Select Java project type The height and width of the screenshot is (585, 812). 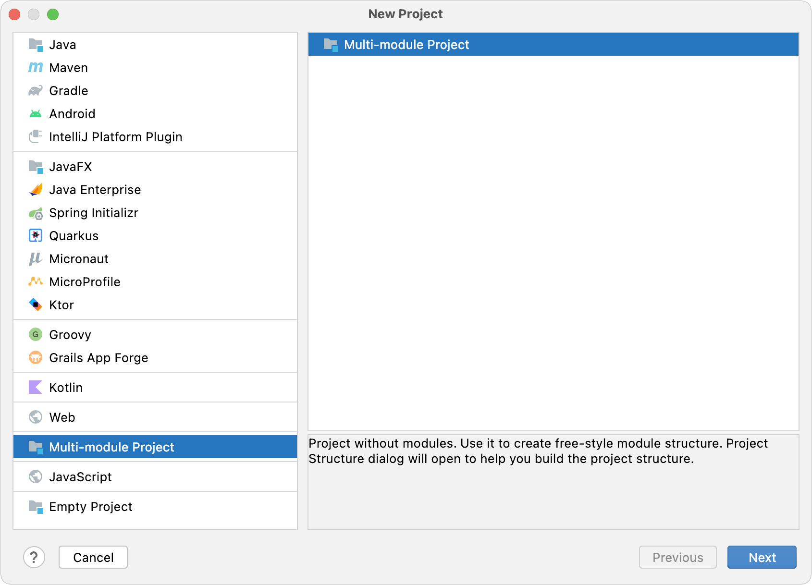point(155,45)
